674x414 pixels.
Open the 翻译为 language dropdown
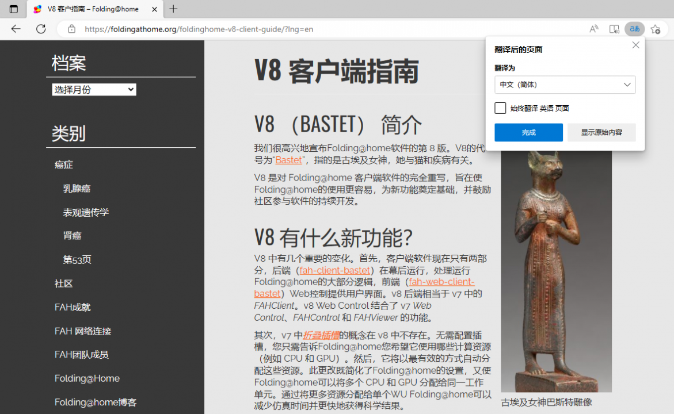[x=565, y=85]
